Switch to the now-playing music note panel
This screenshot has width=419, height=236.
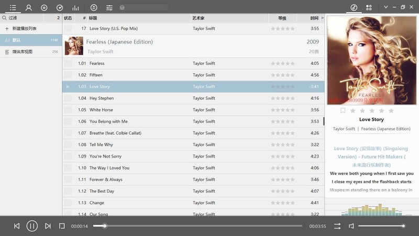coord(354,7)
